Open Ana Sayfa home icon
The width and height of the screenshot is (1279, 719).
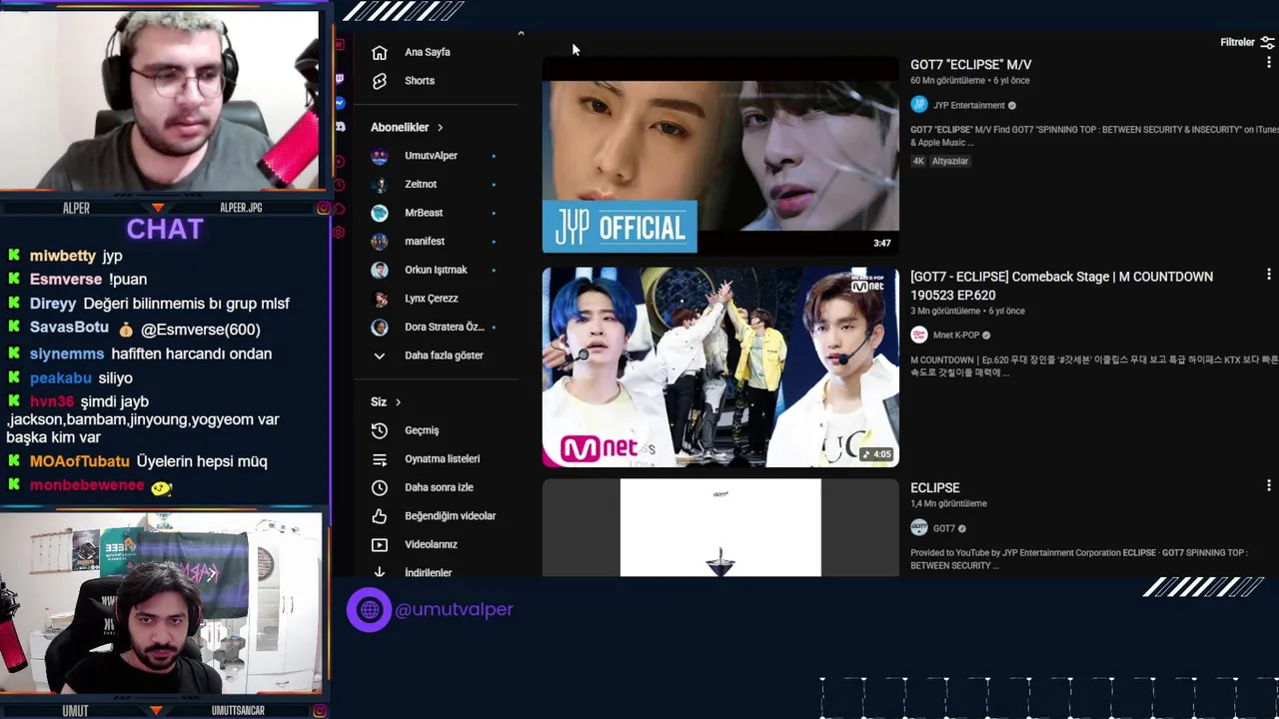[x=379, y=52]
